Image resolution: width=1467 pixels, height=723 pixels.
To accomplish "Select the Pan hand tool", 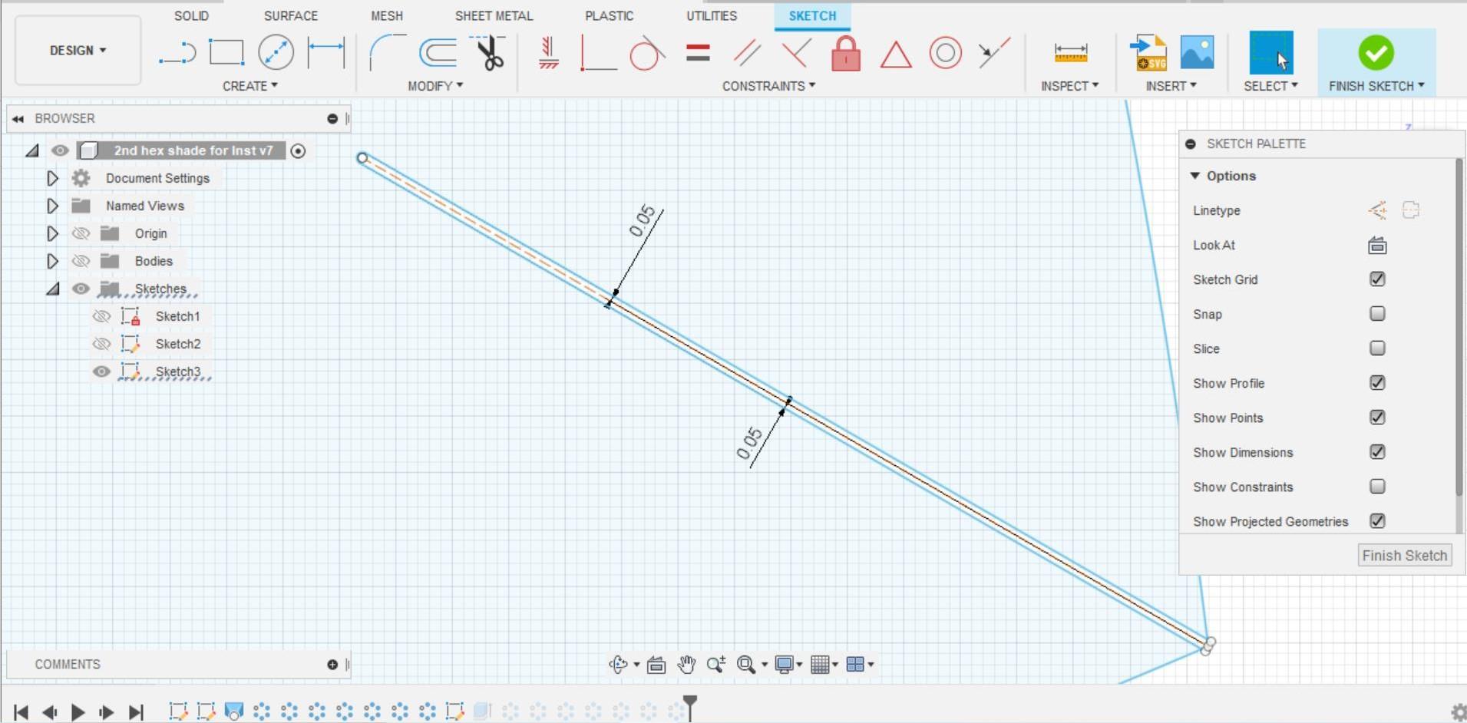I will coord(686,665).
